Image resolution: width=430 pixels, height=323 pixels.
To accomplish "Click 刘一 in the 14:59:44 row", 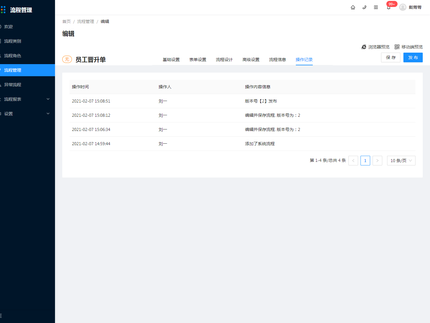I will click(163, 144).
